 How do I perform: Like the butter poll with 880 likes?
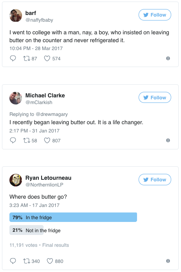click(x=55, y=261)
